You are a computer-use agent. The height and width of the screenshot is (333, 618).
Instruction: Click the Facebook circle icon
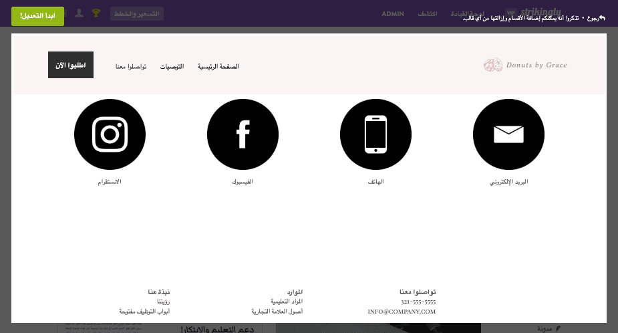[243, 134]
